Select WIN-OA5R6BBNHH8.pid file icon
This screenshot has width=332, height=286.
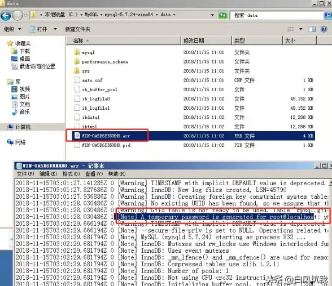coord(77,145)
